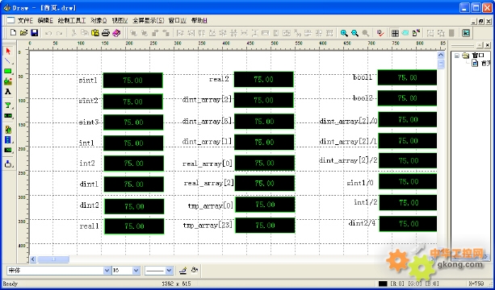The height and width of the screenshot is (290, 495).
Task: Click the rightmost window preview icon
Action: [466, 33]
